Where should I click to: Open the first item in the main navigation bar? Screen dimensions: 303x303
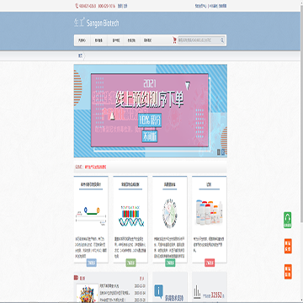82,40
